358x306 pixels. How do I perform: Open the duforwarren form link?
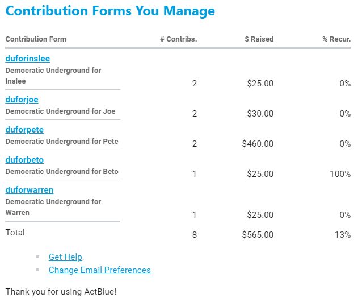tap(29, 190)
